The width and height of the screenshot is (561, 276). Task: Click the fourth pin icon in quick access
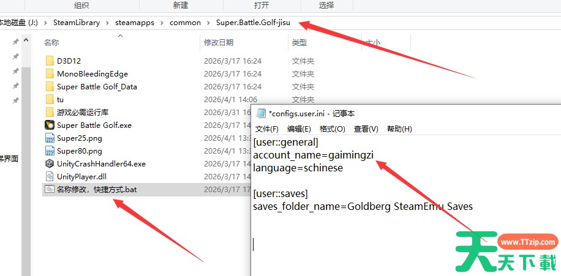tap(15, 86)
